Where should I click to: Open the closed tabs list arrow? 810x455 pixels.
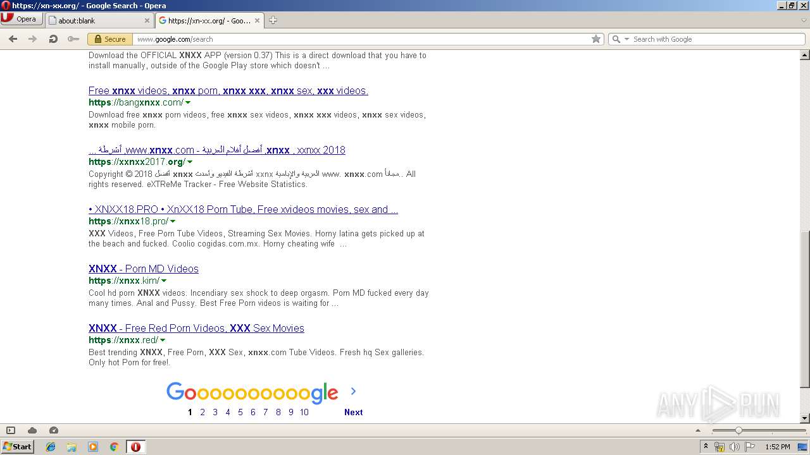click(804, 20)
